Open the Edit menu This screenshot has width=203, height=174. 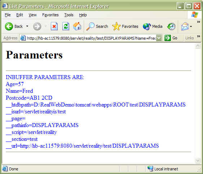click(x=19, y=15)
